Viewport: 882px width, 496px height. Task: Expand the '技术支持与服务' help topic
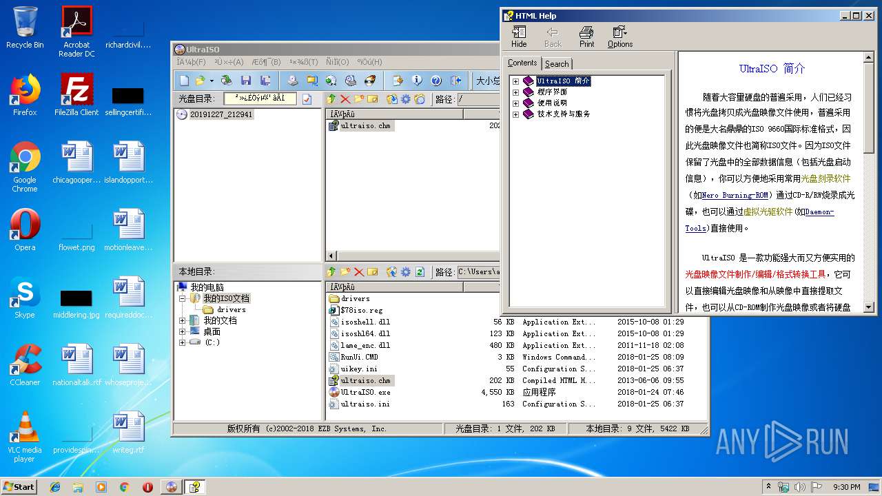tap(515, 114)
